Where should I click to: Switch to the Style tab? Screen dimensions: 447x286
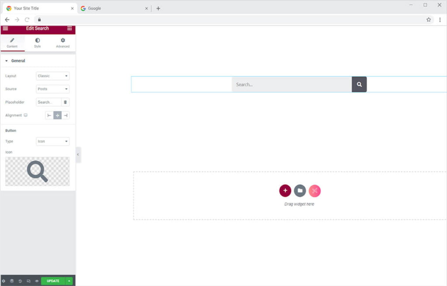[x=38, y=43]
